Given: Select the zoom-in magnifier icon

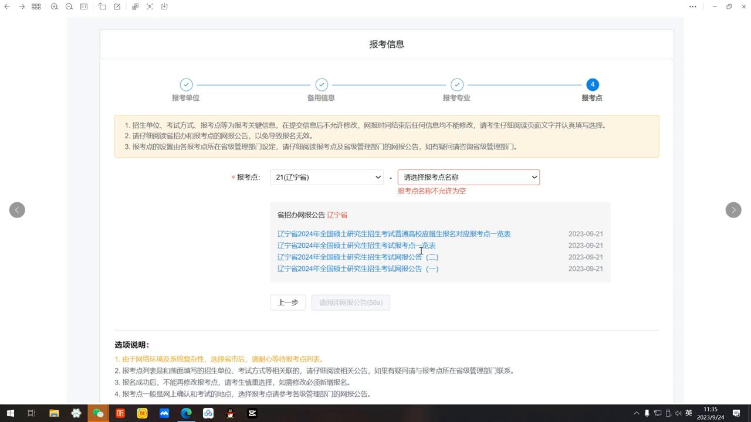Looking at the screenshot, I should coord(55,6).
